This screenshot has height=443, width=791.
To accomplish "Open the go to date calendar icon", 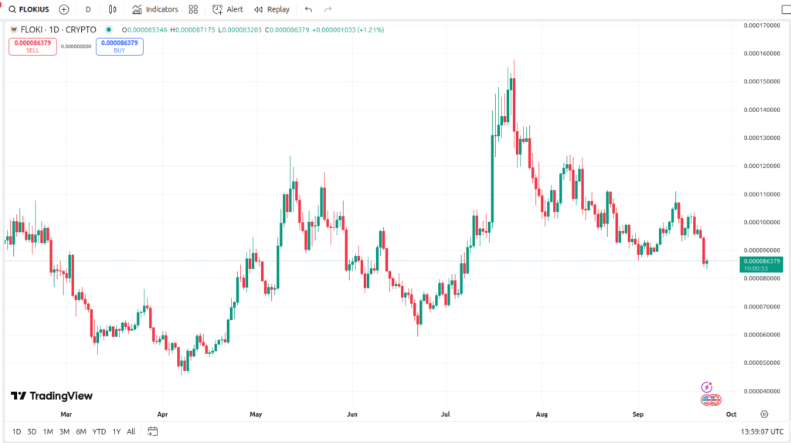I will 153,431.
